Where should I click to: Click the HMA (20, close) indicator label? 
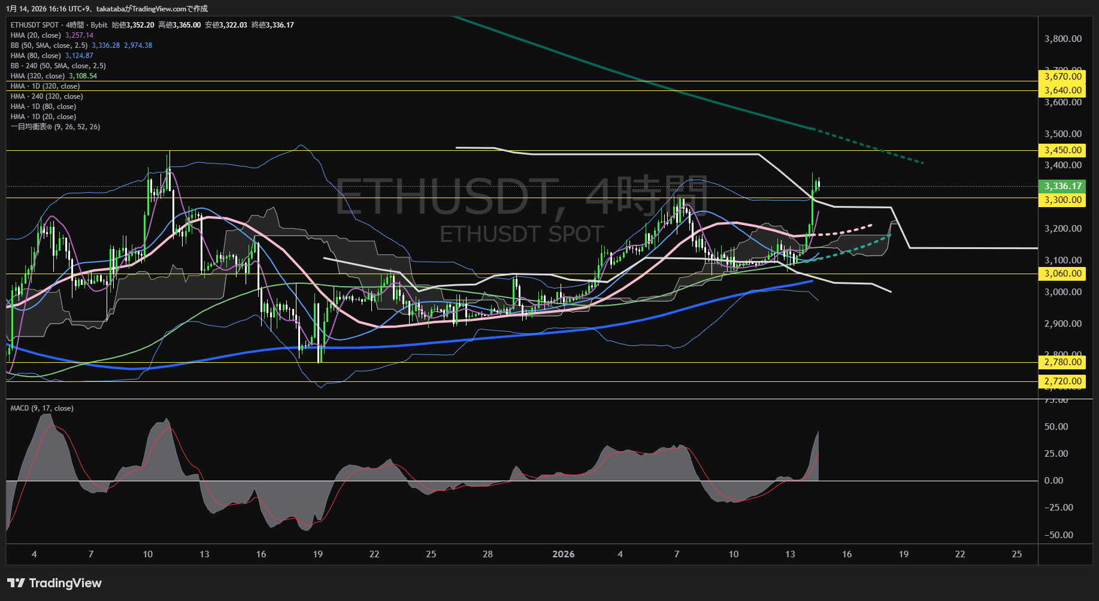click(36, 35)
